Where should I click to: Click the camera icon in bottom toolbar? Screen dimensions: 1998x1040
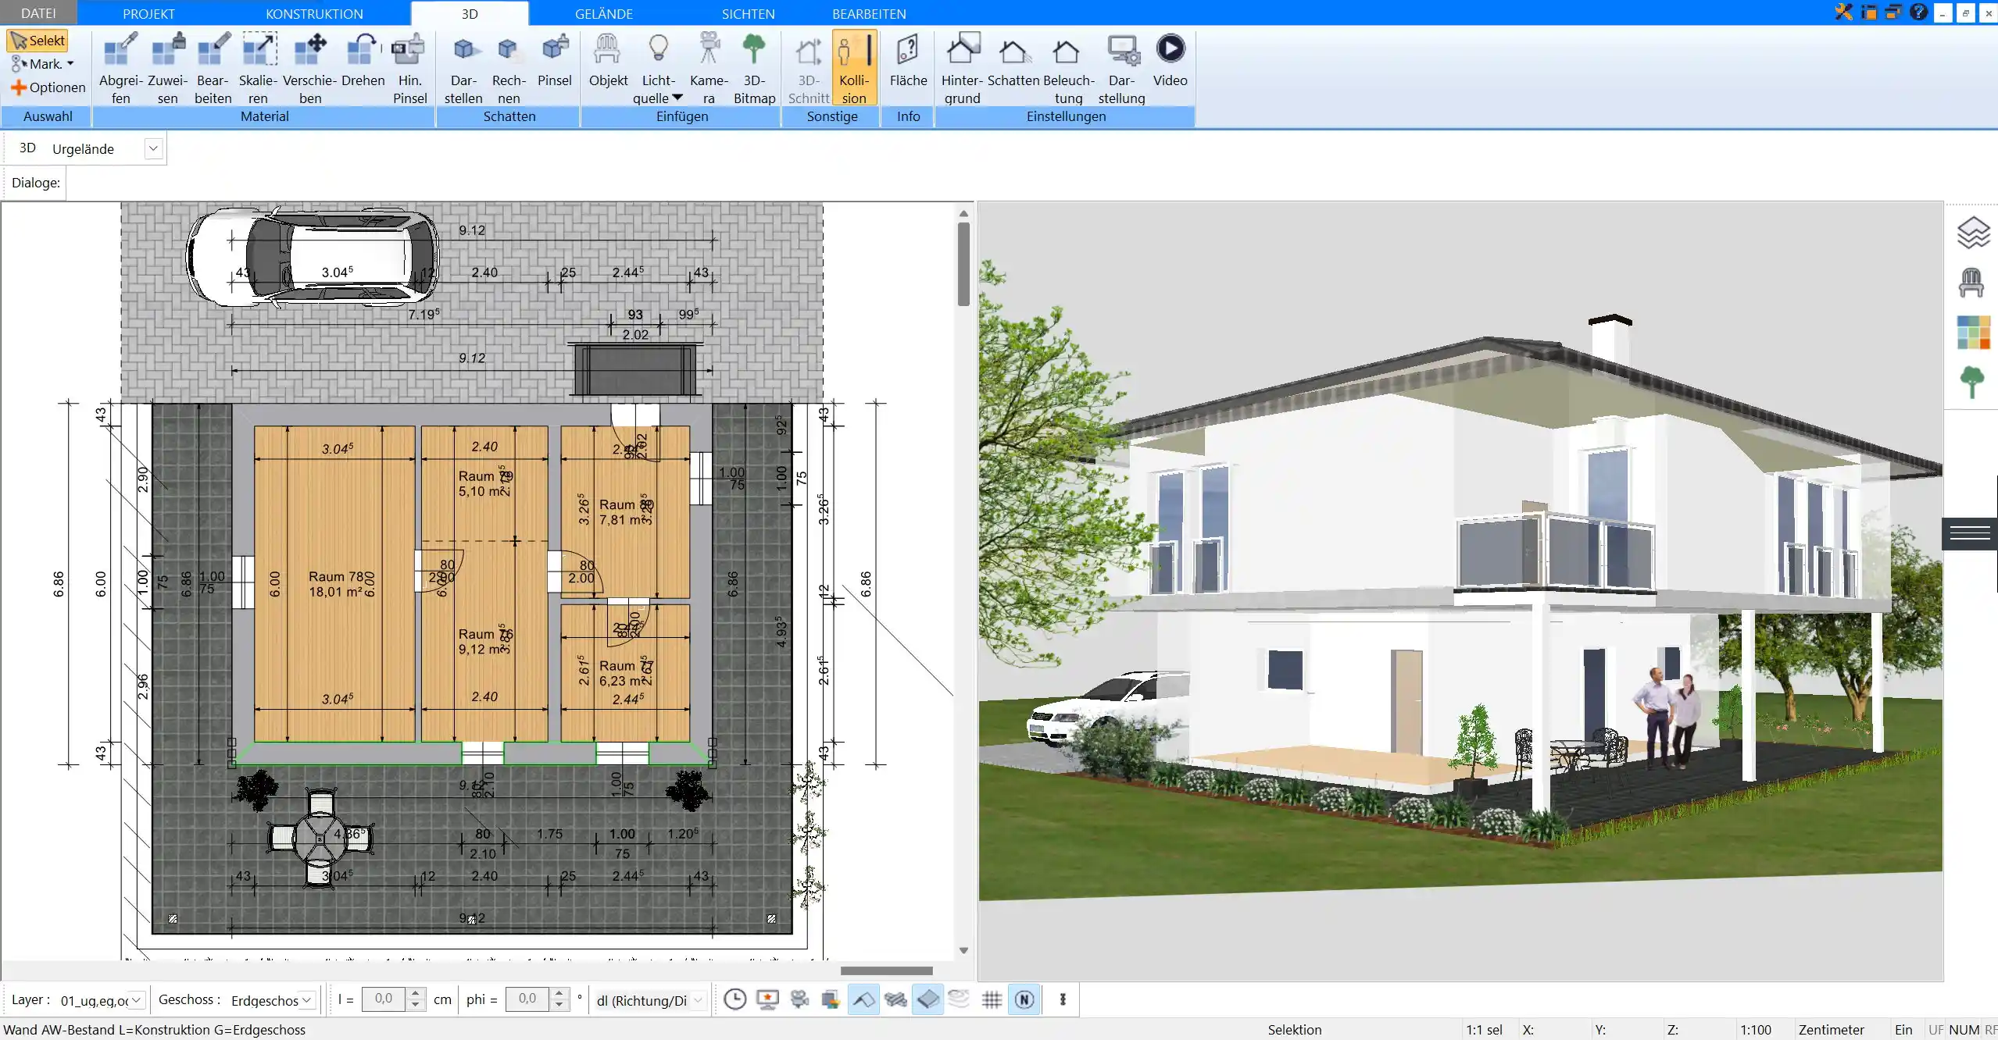799,999
